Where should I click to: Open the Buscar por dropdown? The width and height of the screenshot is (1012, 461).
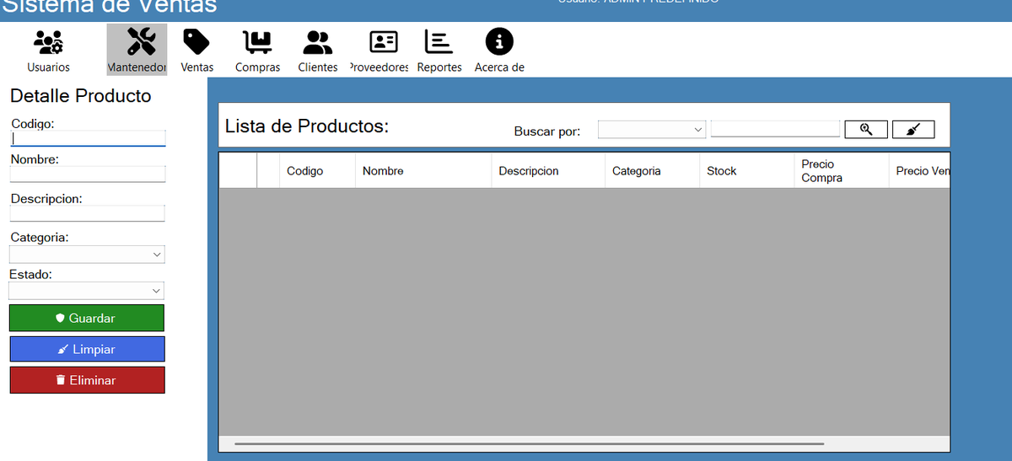point(652,130)
